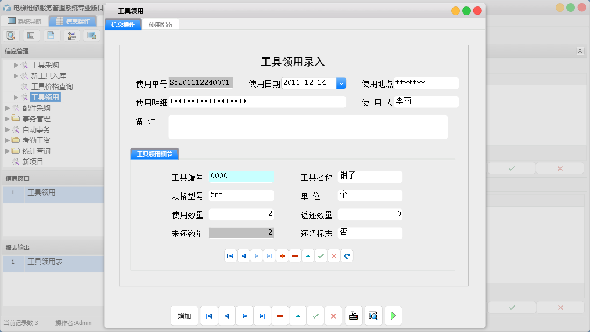Open the print icon at the bottom toolbar

tap(354, 316)
